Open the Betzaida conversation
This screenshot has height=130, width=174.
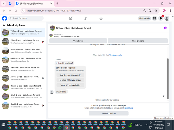click(23, 69)
